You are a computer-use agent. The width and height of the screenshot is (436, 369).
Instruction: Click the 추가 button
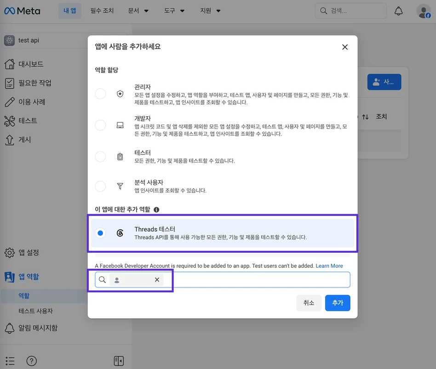click(338, 303)
